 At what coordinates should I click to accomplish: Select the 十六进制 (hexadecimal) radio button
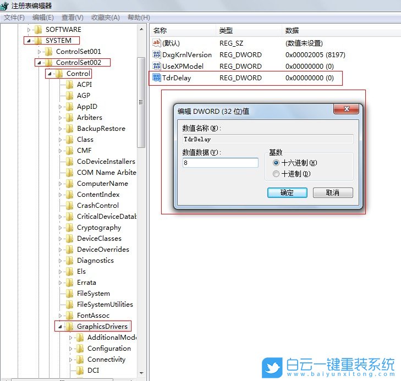tap(276, 163)
